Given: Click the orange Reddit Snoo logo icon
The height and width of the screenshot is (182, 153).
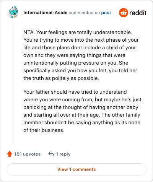Looking at the screenshot, I should 123,13.
